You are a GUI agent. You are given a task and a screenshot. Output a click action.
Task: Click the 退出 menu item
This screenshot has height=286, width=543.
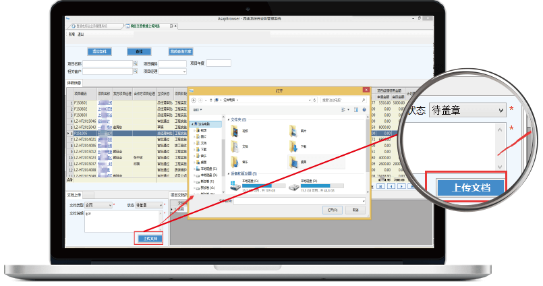point(80,34)
